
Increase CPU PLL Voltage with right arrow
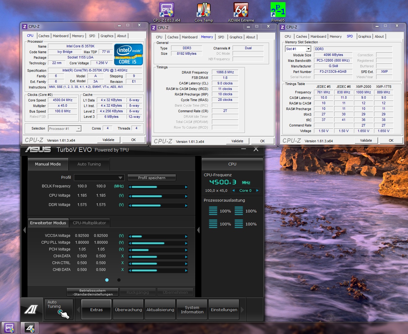[186, 243]
